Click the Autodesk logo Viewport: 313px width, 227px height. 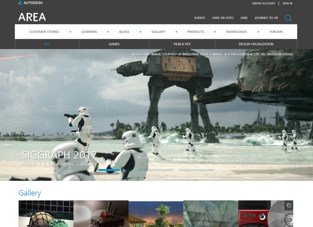31,3
